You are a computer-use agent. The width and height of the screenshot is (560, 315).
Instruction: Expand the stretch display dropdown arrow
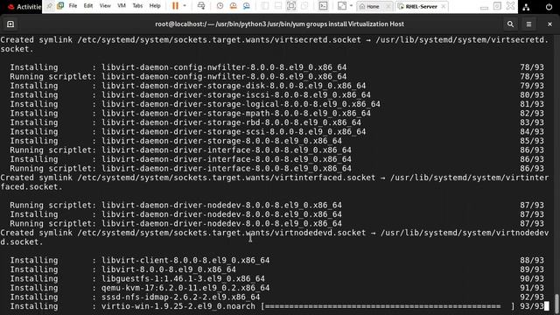[x=351, y=6]
